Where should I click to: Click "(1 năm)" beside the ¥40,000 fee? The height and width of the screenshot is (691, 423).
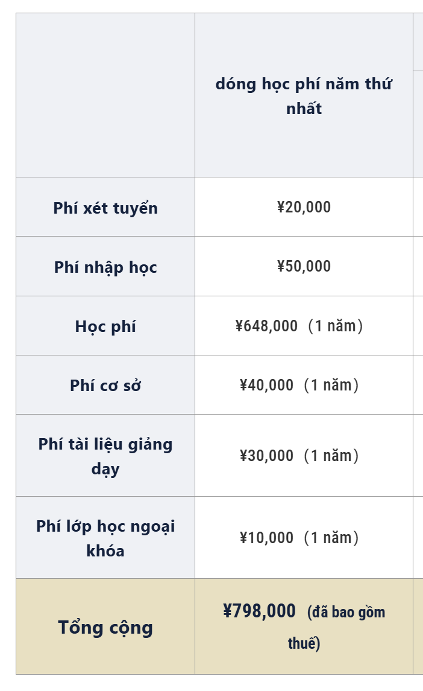pos(331,385)
